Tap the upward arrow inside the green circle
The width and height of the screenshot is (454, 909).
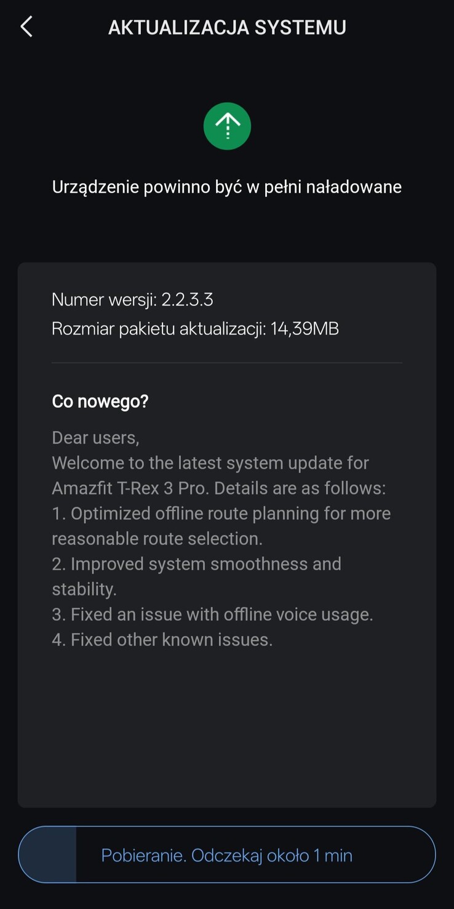coord(227,126)
